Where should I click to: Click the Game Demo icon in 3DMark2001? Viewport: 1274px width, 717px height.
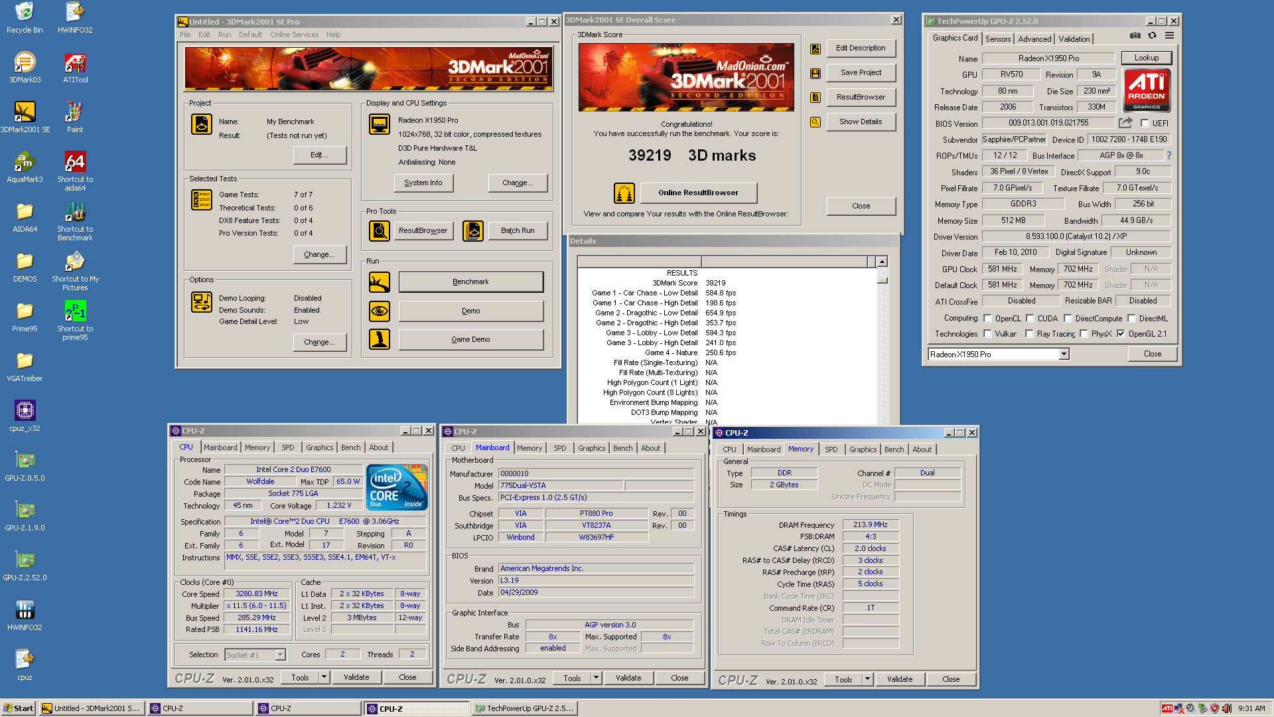pos(380,339)
